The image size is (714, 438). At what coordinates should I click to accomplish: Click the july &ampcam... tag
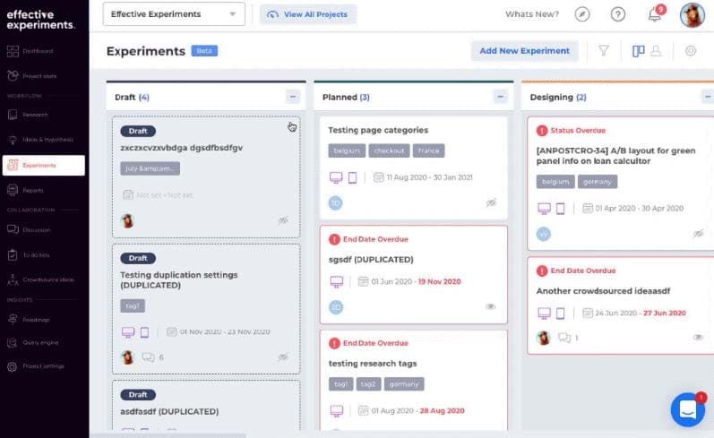150,168
